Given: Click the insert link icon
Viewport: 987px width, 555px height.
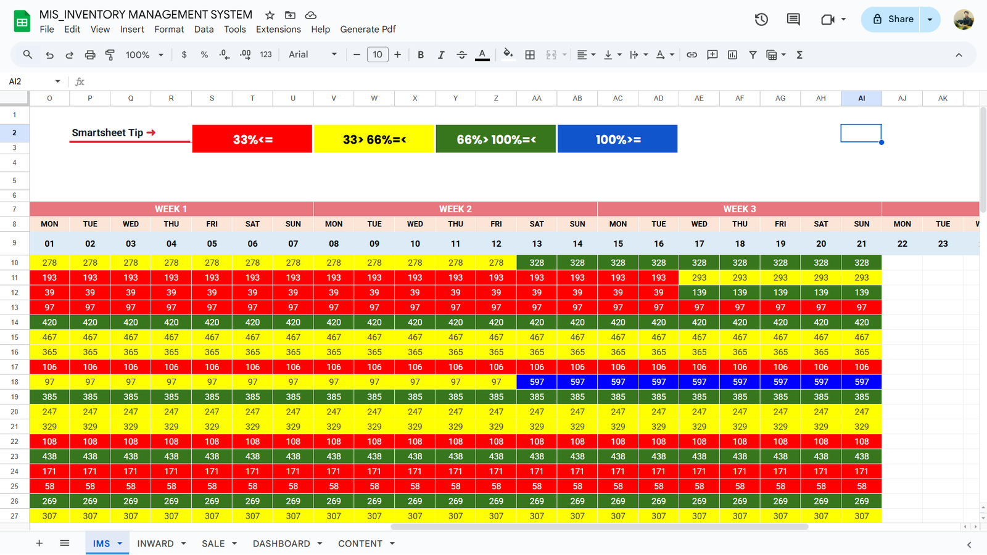Looking at the screenshot, I should (692, 55).
